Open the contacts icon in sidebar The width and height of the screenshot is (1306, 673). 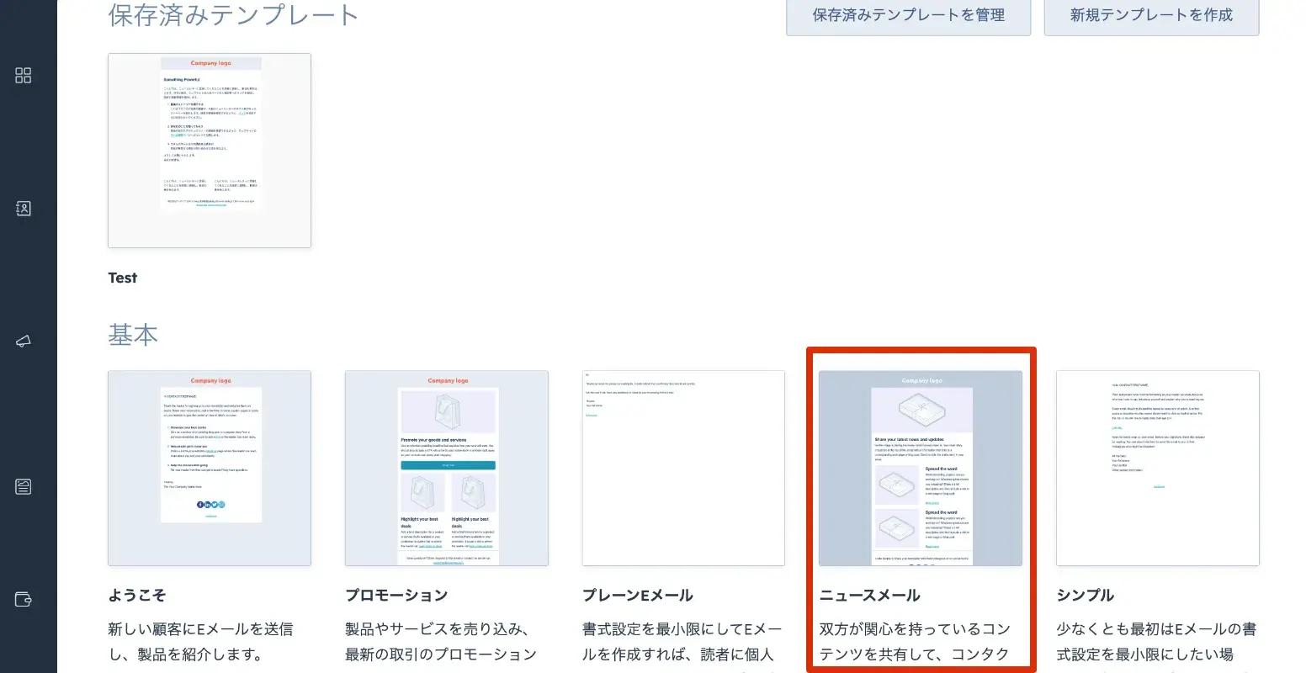[24, 209]
